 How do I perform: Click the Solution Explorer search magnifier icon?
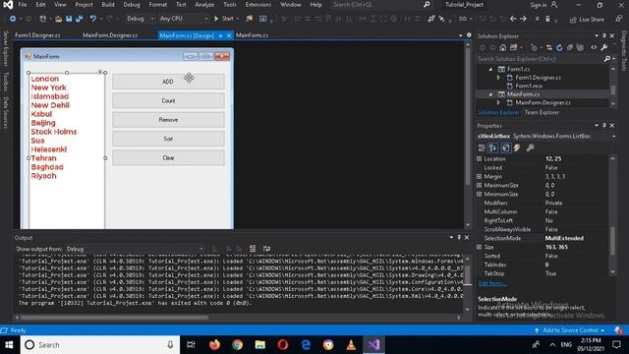607,59
